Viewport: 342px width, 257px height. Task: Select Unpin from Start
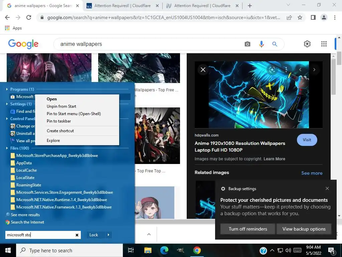tap(61, 106)
